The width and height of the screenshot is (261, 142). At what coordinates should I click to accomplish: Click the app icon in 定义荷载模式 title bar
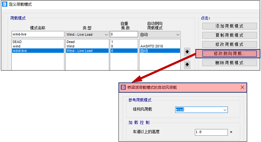pos(4,5)
